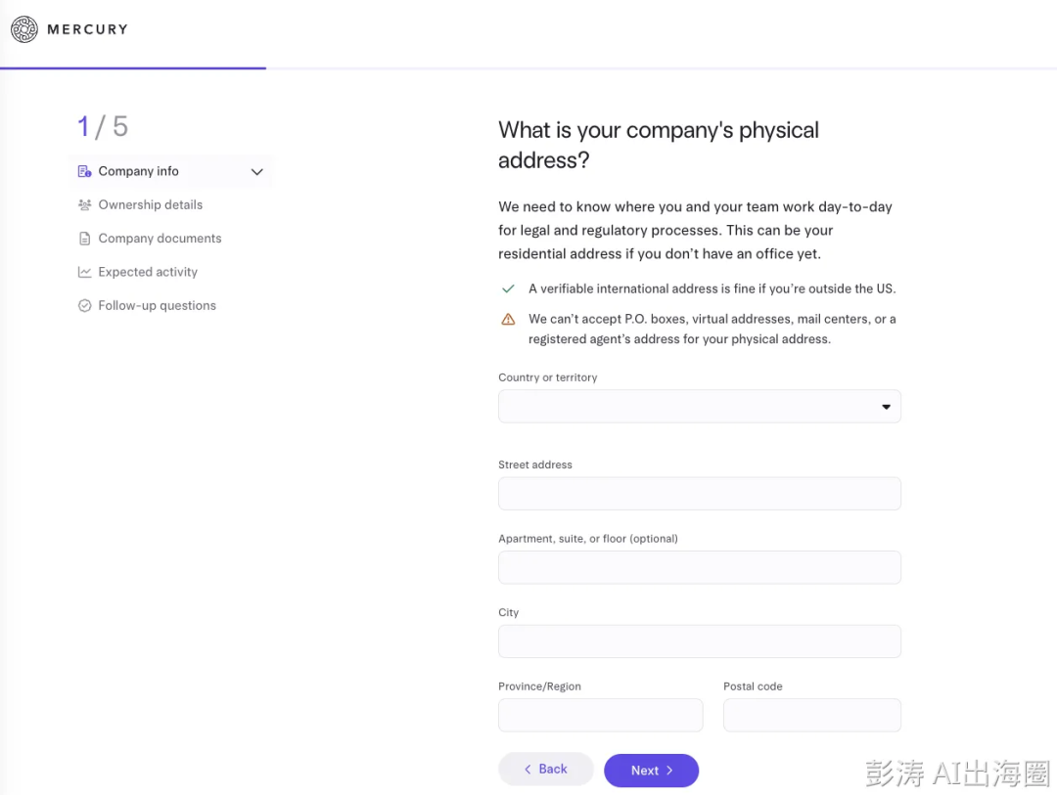Open the Company documents step
This screenshot has width=1057, height=795.
coord(160,239)
